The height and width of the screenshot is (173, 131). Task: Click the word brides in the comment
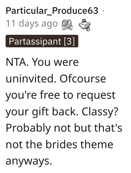pyautogui.click(x=61, y=145)
